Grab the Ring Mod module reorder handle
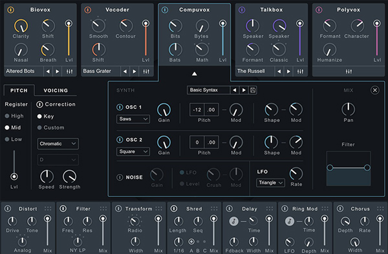This screenshot has height=254, width=388. (325, 209)
